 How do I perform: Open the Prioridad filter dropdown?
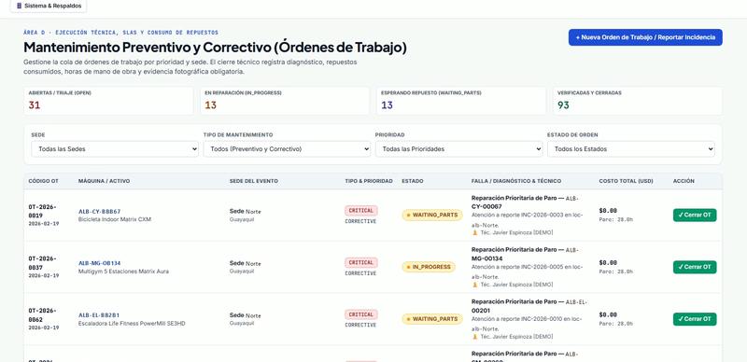point(458,149)
